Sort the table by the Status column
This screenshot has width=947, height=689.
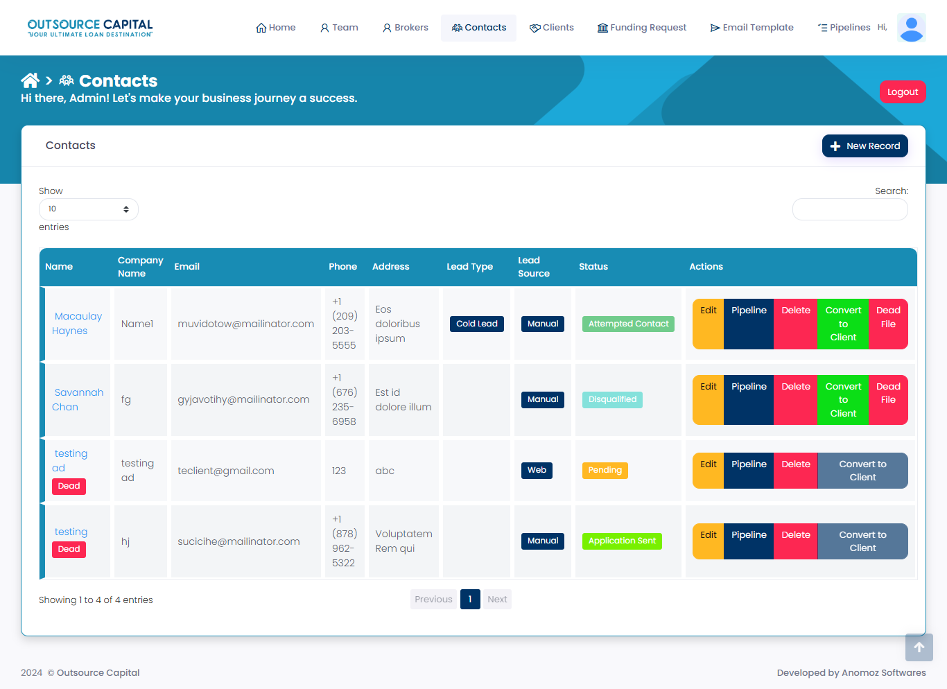click(593, 267)
